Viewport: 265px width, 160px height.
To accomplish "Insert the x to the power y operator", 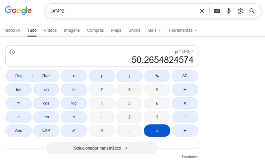I will coord(74,131).
